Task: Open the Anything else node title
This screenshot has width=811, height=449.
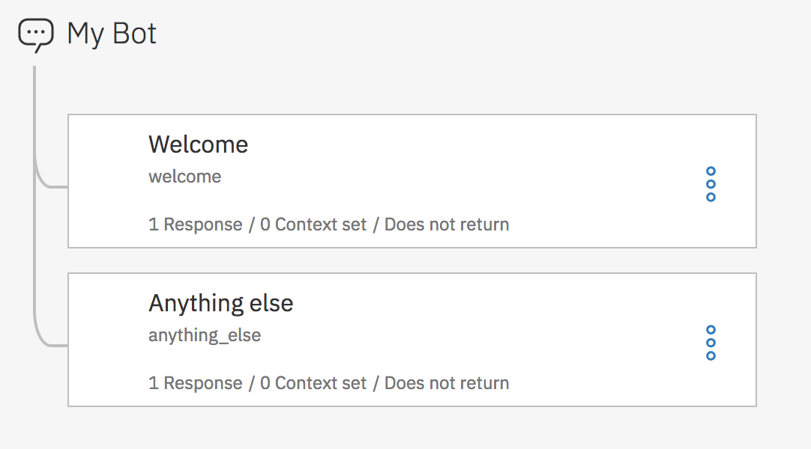Action: 220,303
